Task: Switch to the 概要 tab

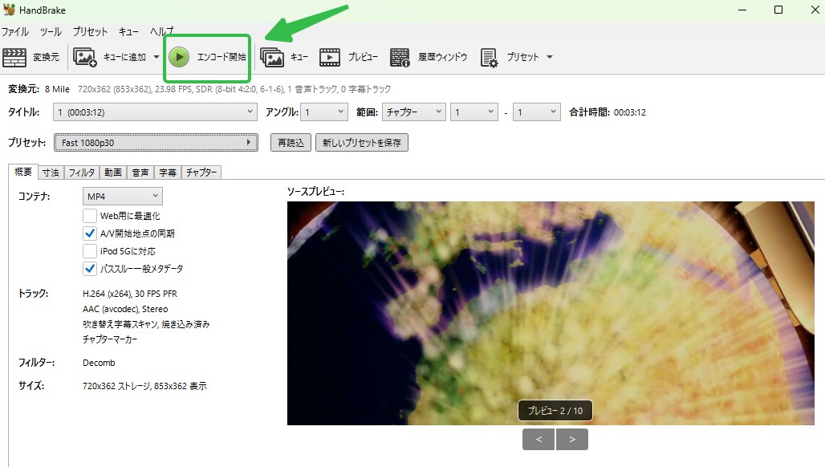Action: click(x=23, y=172)
